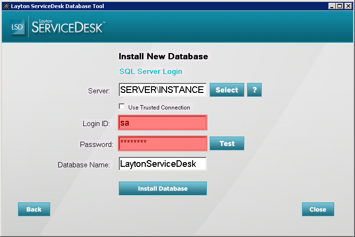Open the question mark help button

click(254, 90)
